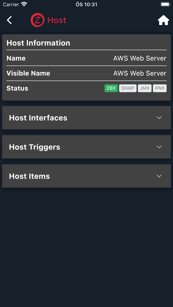The height and width of the screenshot is (307, 173).
Task: Tap the Host Information heading
Action: (x=38, y=43)
